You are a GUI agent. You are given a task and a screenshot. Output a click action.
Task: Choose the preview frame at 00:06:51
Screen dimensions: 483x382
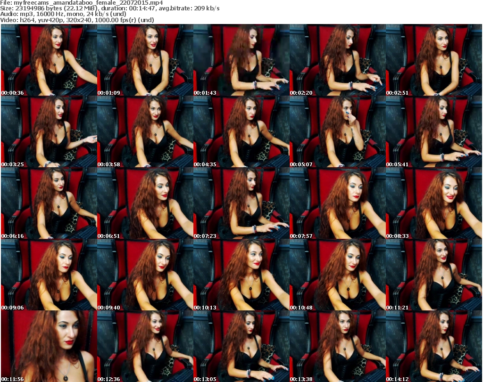[145, 203]
